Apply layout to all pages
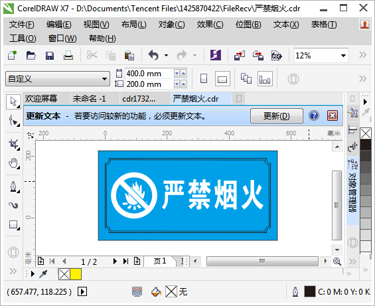Viewport: 375px width, 306px height. coord(246,79)
